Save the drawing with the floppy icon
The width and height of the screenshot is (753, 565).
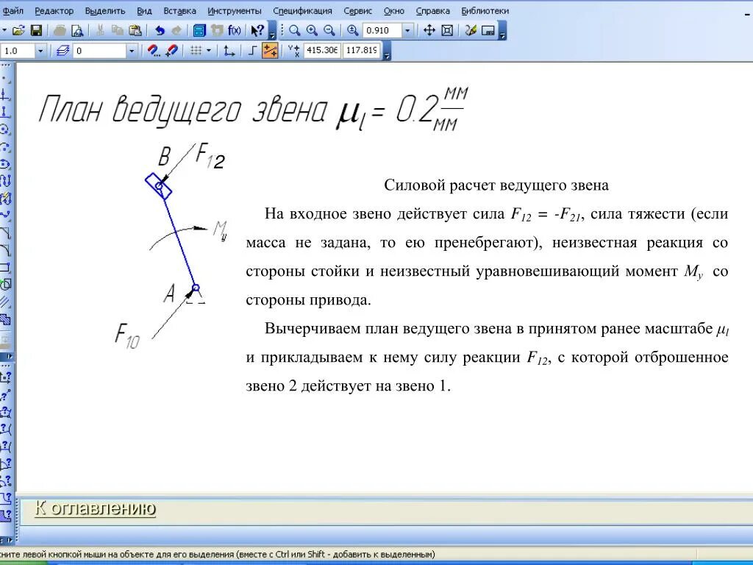click(x=36, y=31)
